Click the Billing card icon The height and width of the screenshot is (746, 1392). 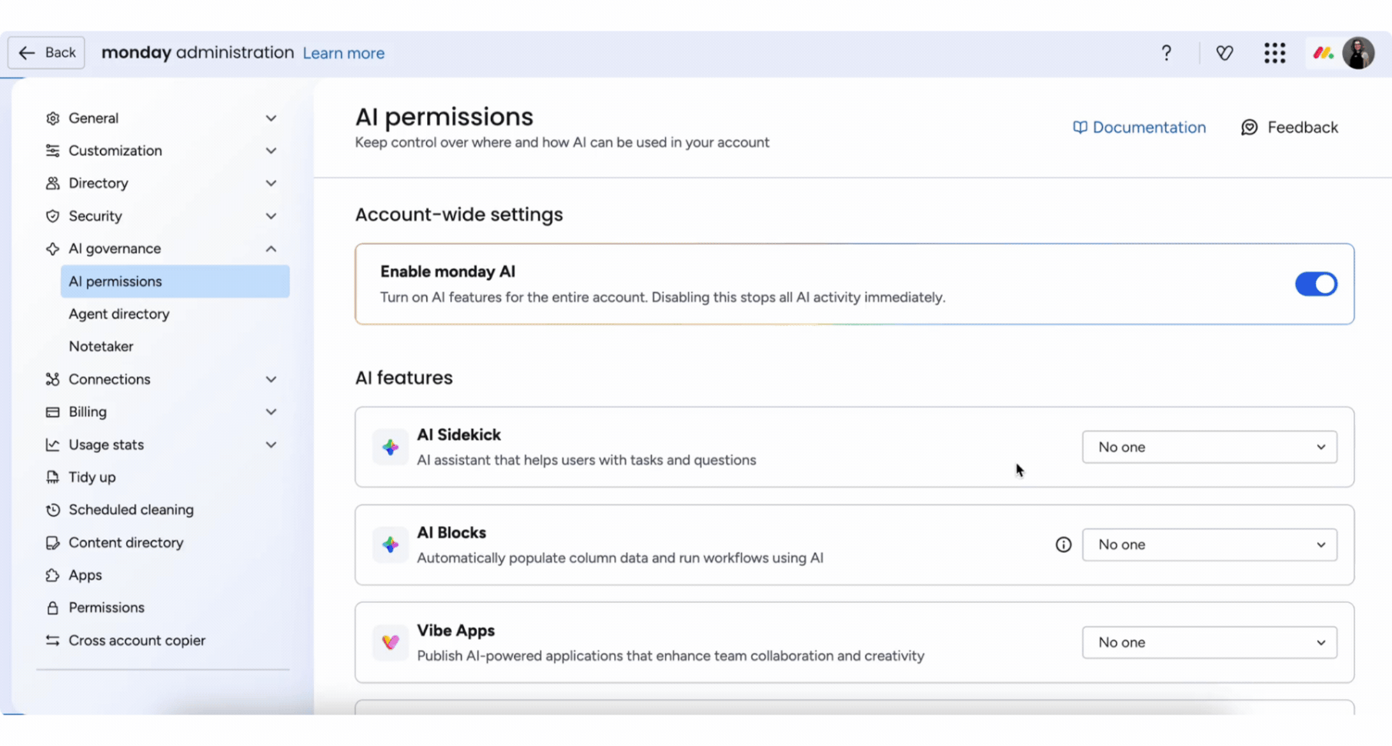[x=52, y=412]
